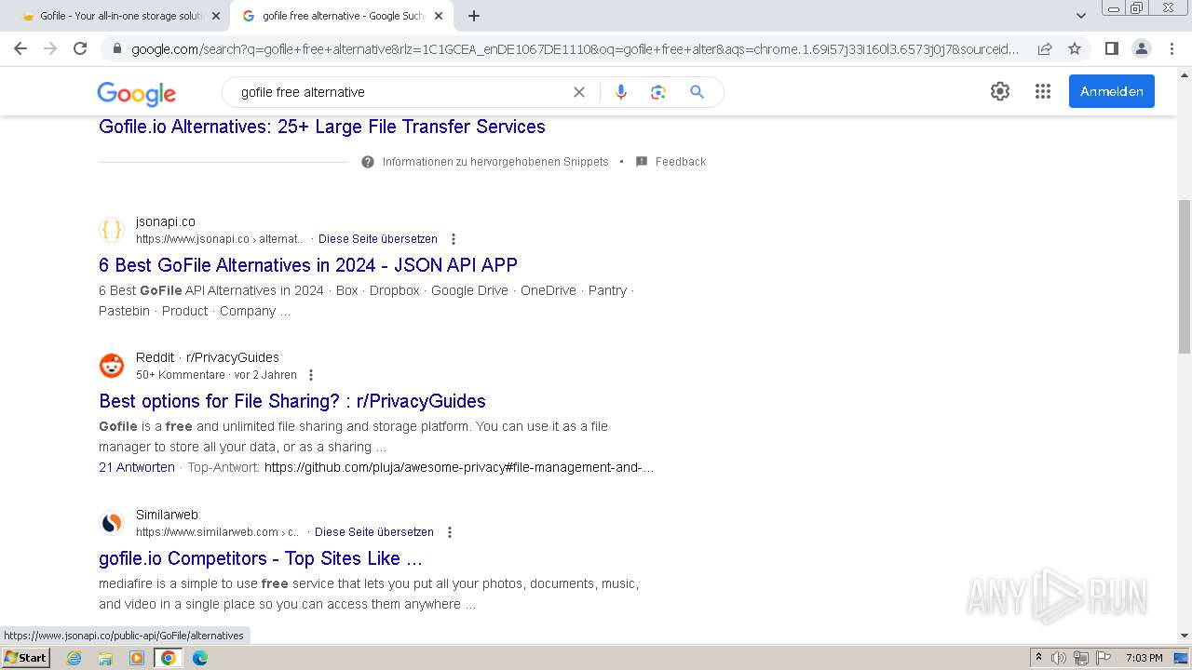Click the Similarweb result favicon
The height and width of the screenshot is (670, 1192).
(112, 523)
